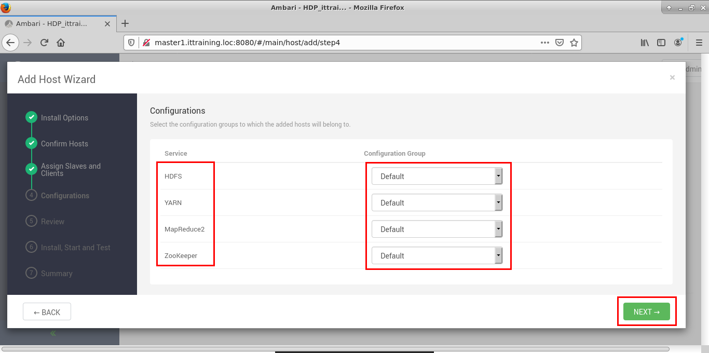Click the BACK button
Viewport: 709px width, 353px height.
point(47,312)
